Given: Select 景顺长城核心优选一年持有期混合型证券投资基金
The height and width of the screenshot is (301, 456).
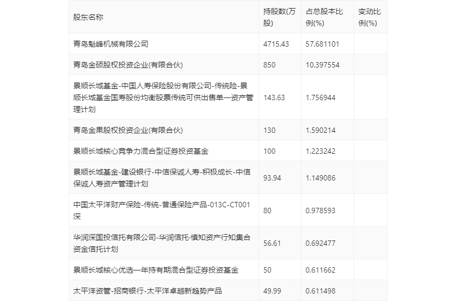Looking at the screenshot, I should pyautogui.click(x=156, y=270).
